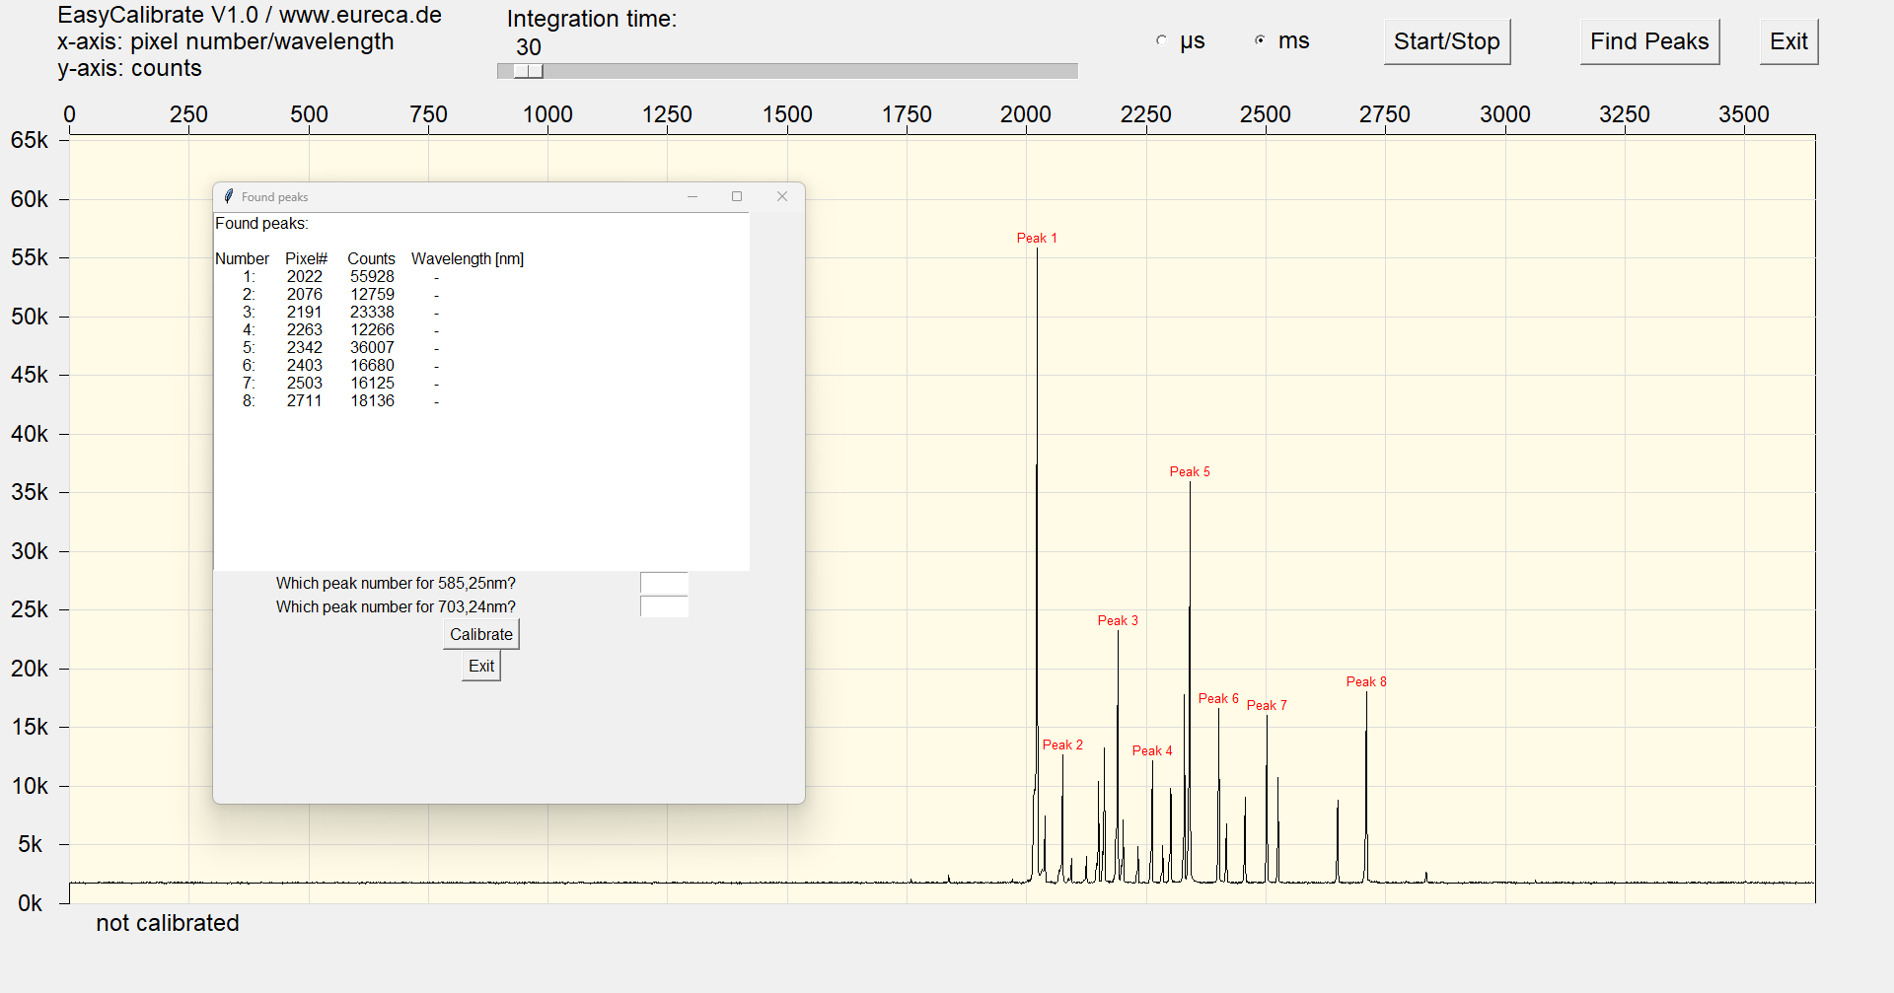Click the Start/Stop button

pyautogui.click(x=1446, y=41)
